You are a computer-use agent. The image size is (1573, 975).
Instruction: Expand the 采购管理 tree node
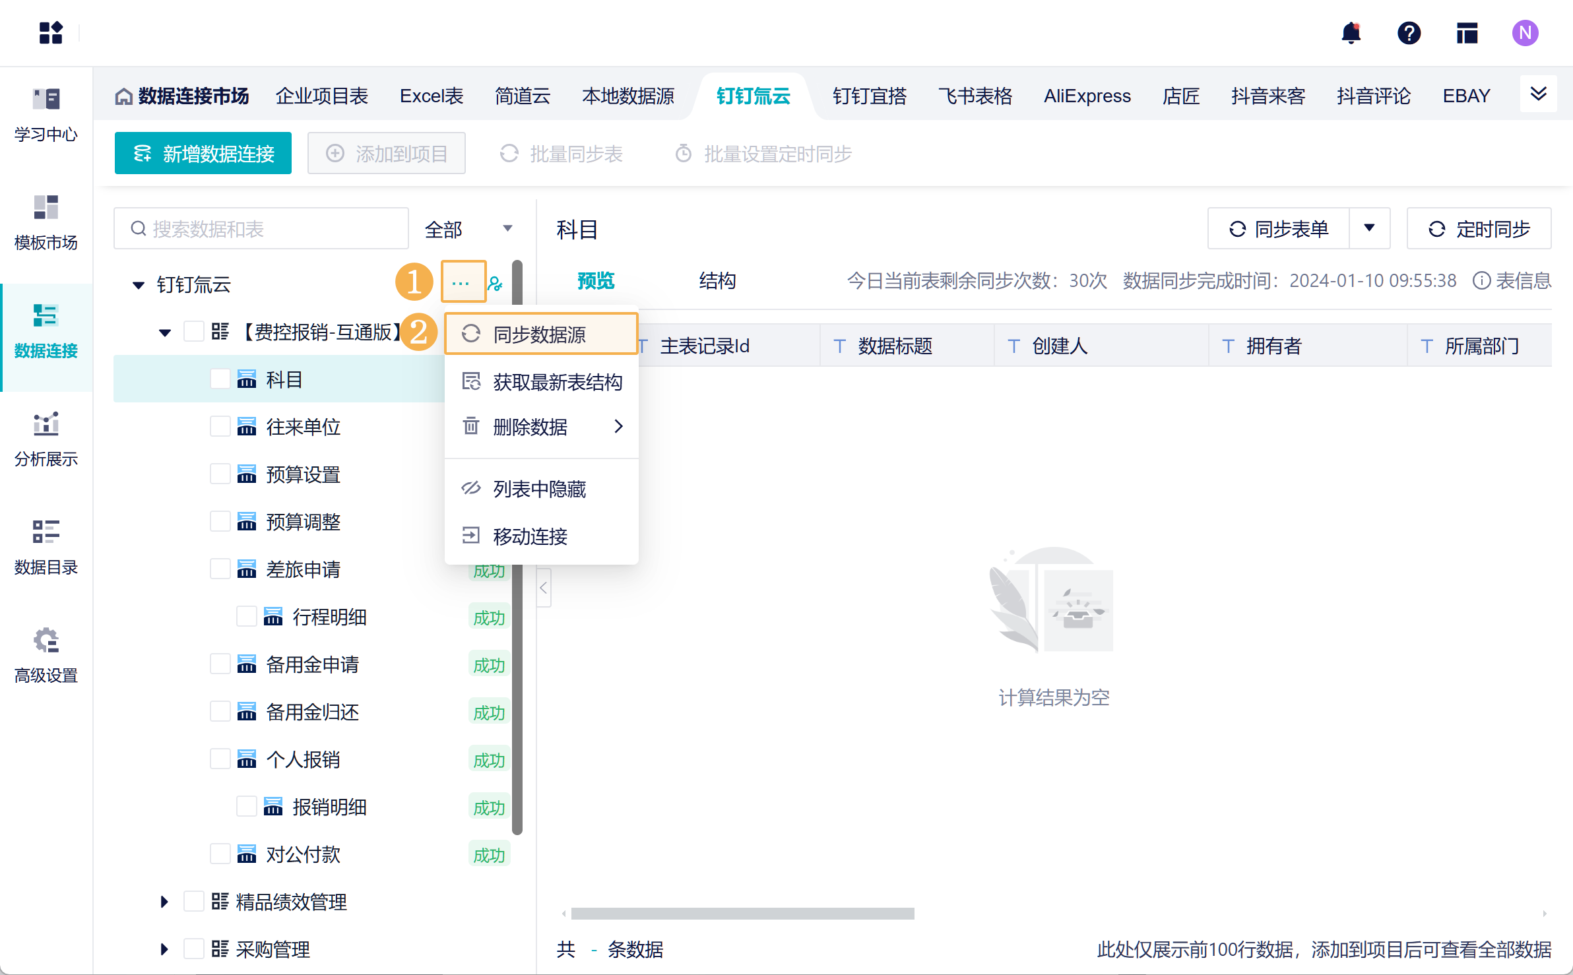point(164,949)
